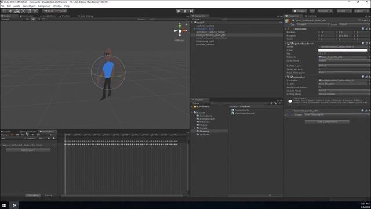Go to last keyframe in Animation window

[x=38, y=135]
